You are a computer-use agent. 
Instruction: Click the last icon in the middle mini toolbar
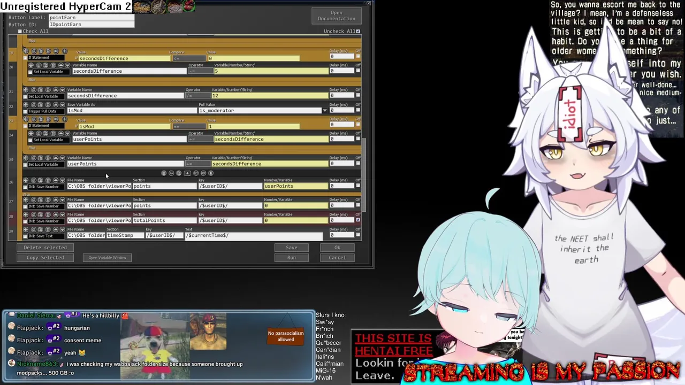click(211, 173)
